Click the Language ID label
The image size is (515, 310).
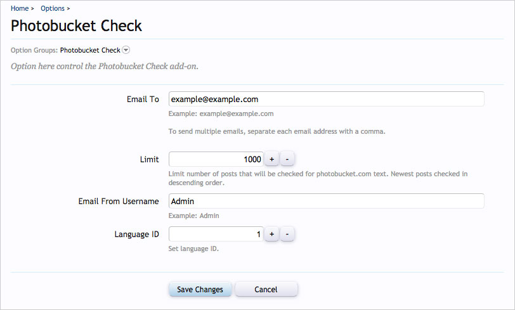click(136, 235)
